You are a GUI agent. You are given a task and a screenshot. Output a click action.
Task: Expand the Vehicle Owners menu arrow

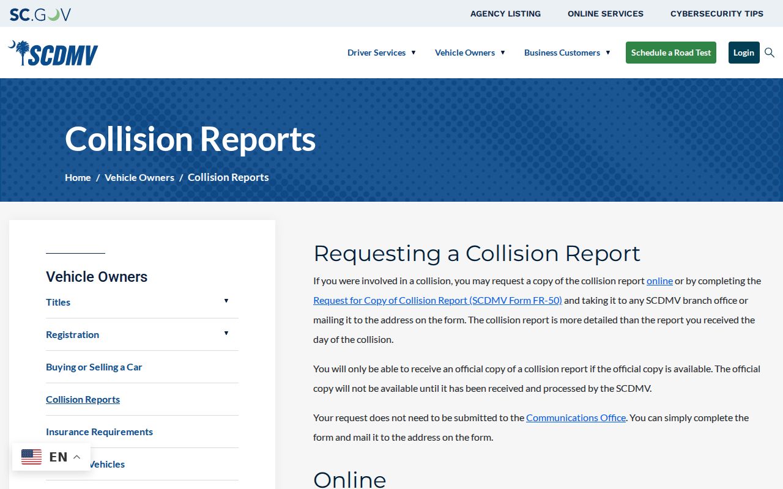[x=503, y=53]
